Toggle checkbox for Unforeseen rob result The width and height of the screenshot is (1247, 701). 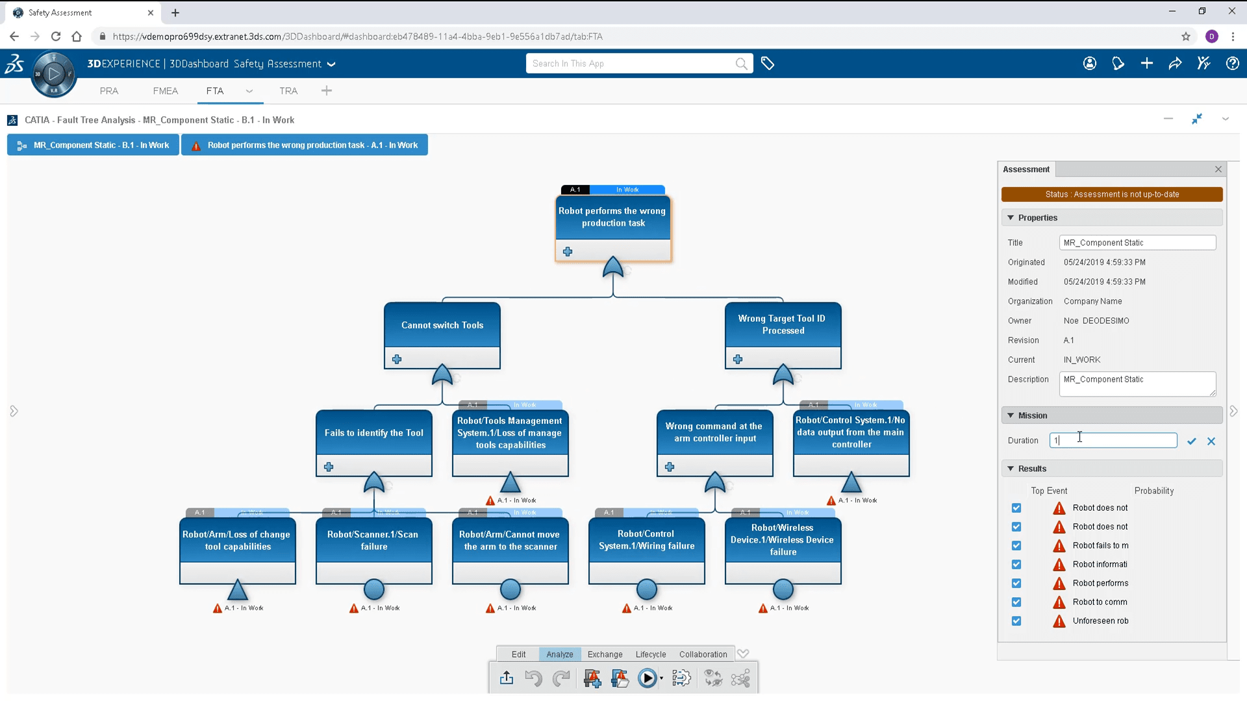point(1016,621)
